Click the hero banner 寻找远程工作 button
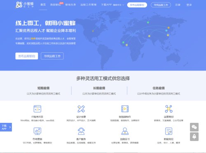The image size is (206, 153). click(x=52, y=56)
